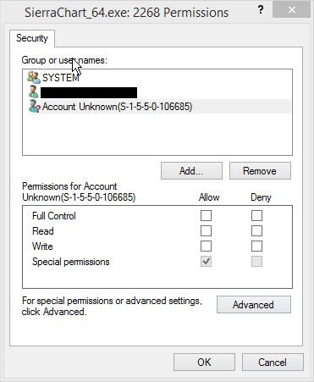Switch to the Security tab
314x382 pixels.
32,38
